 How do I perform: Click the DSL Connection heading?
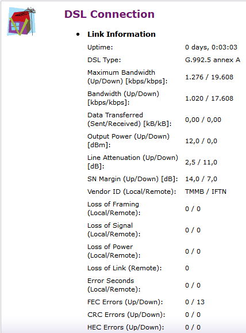(x=109, y=14)
